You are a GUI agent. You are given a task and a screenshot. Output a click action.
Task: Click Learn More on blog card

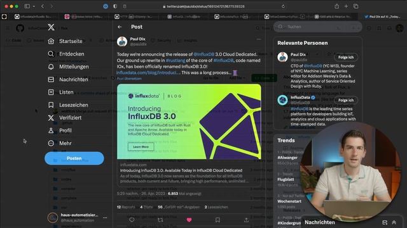[141, 147]
